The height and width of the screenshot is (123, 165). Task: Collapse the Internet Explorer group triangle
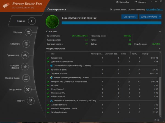pos(48,78)
